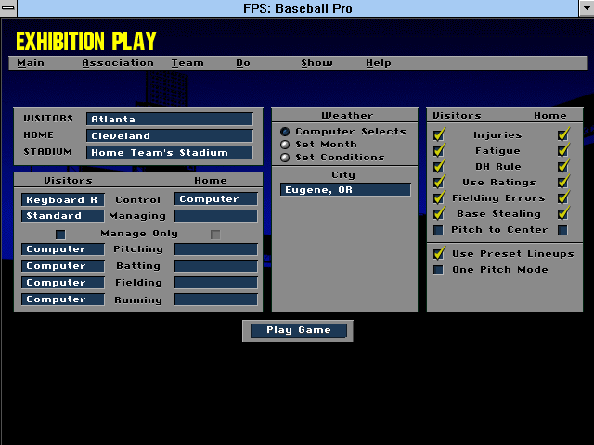Change the Stadium selection field
Image resolution: width=594 pixels, height=445 pixels.
pos(169,153)
